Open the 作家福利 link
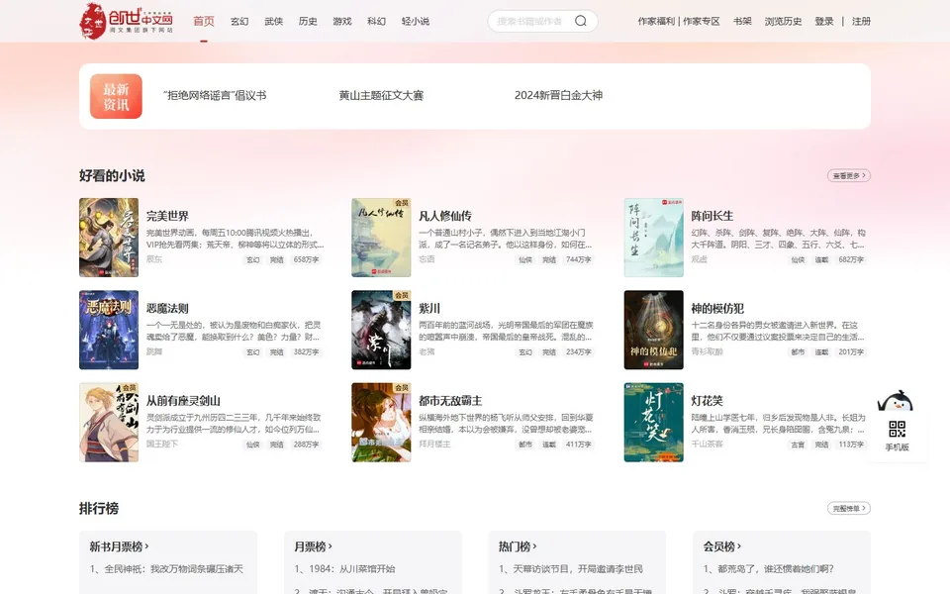The image size is (950, 594). click(x=656, y=21)
